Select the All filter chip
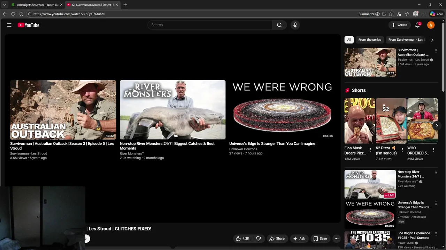446x250 pixels. click(x=349, y=40)
